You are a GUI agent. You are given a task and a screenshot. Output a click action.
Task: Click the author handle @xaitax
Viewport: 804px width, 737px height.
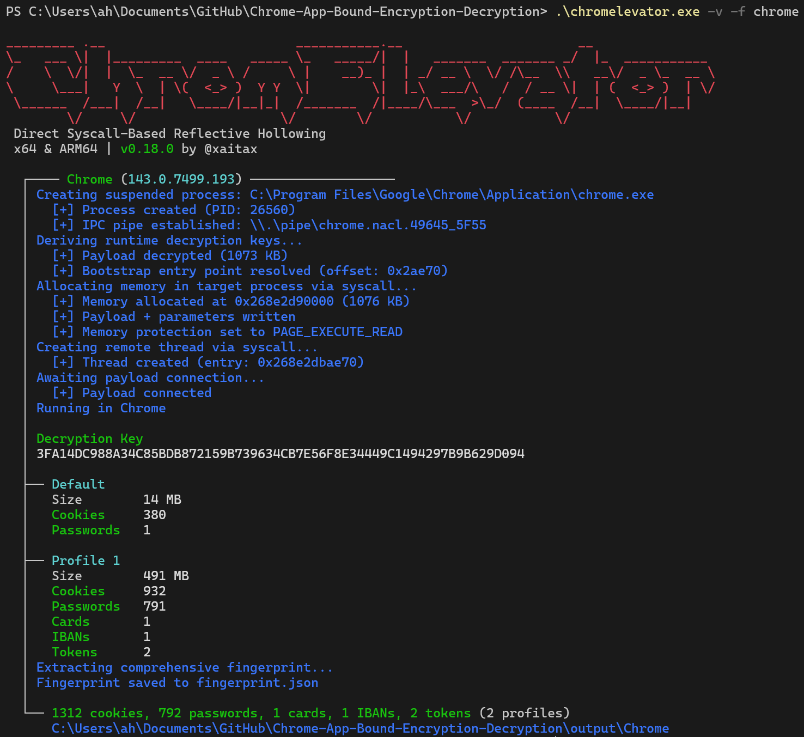click(x=231, y=149)
